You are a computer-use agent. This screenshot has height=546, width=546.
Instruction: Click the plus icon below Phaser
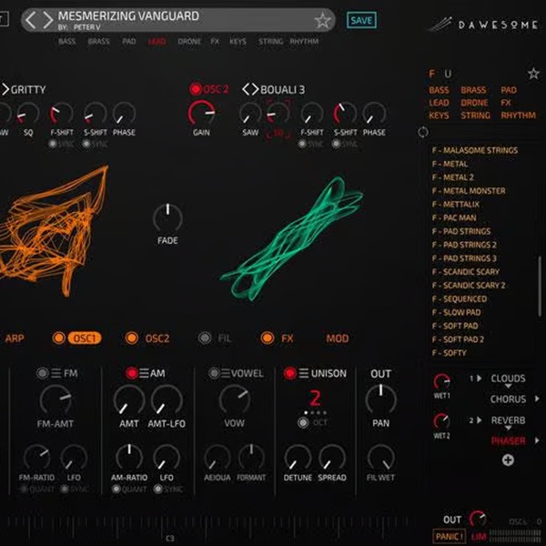click(508, 460)
